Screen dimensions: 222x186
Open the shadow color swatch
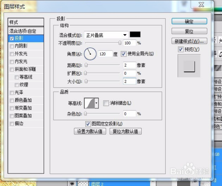pos(135,35)
